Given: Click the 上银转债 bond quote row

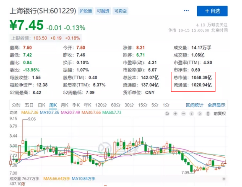Looking at the screenshot, I should tap(46, 38).
